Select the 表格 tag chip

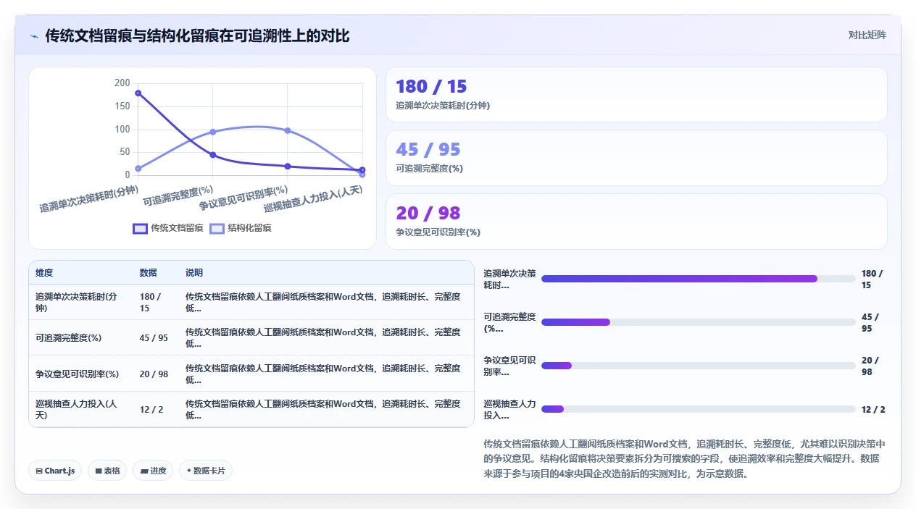(107, 471)
